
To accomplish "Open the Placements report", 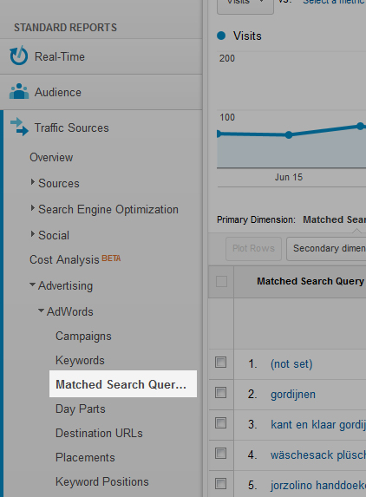I will [85, 457].
